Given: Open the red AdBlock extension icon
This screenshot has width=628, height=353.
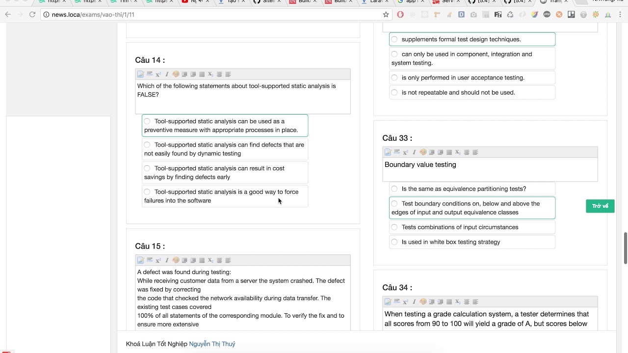Looking at the screenshot, I should click(400, 15).
